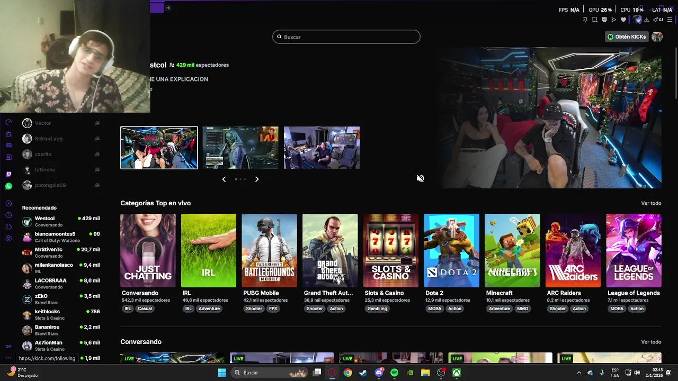The image size is (678, 381).
Task: Open the offline followed channel SektorLagg
Action: tap(61, 139)
